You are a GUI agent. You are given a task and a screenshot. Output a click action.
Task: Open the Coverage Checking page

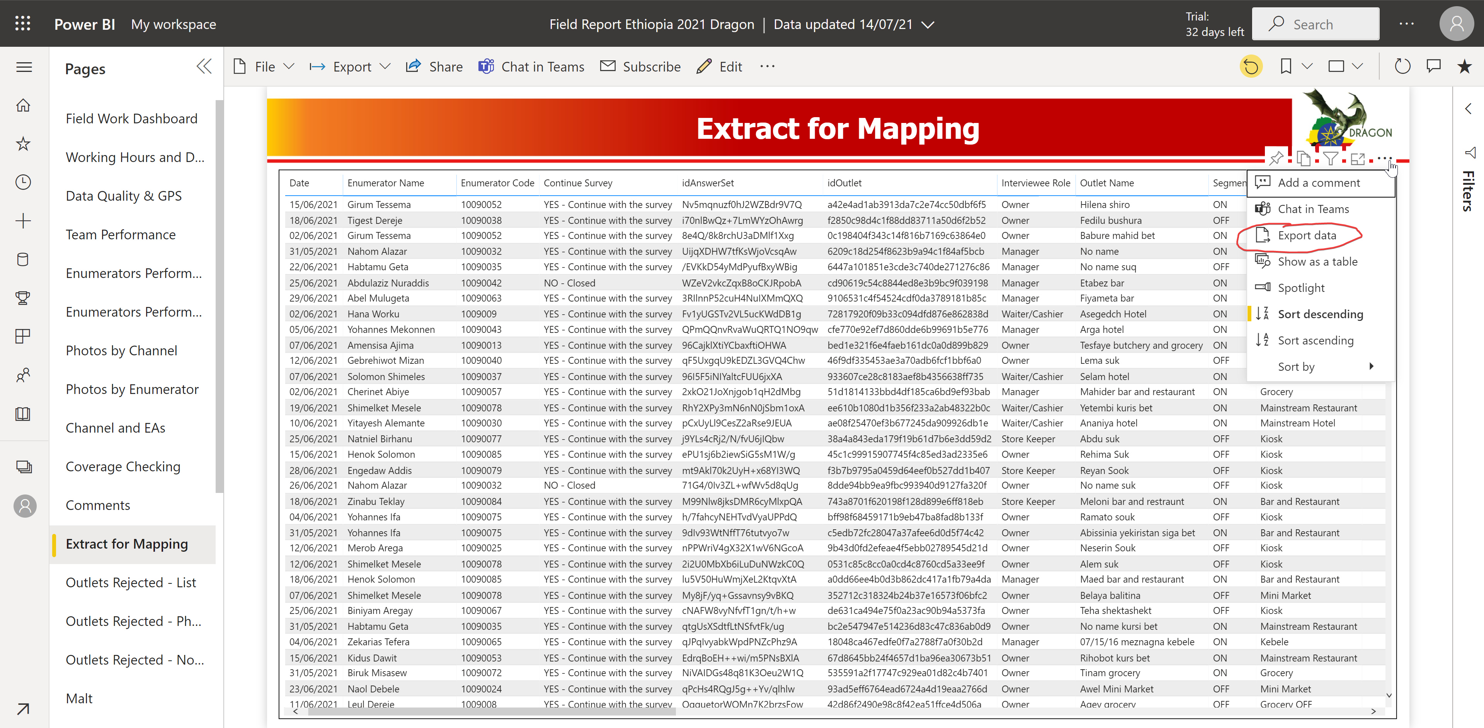123,467
